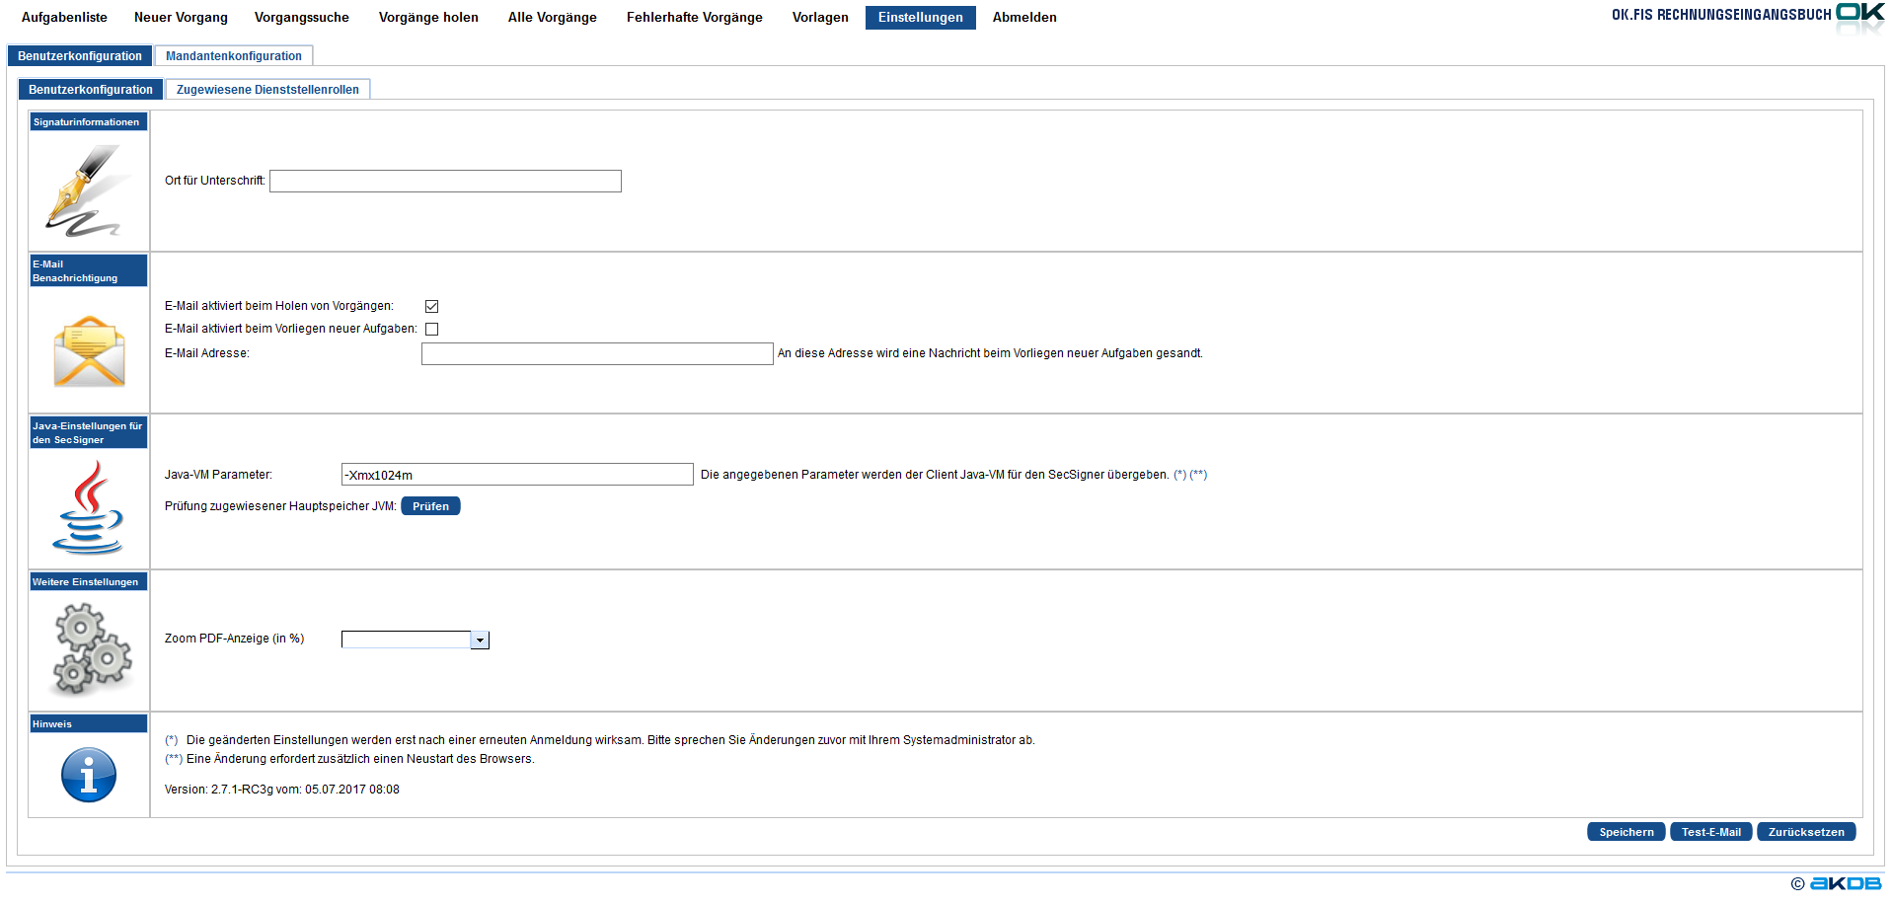Image resolution: width=1893 pixels, height=905 pixels.
Task: Switch to Zugewiesene Dienststellenrollen tab
Action: (x=267, y=90)
